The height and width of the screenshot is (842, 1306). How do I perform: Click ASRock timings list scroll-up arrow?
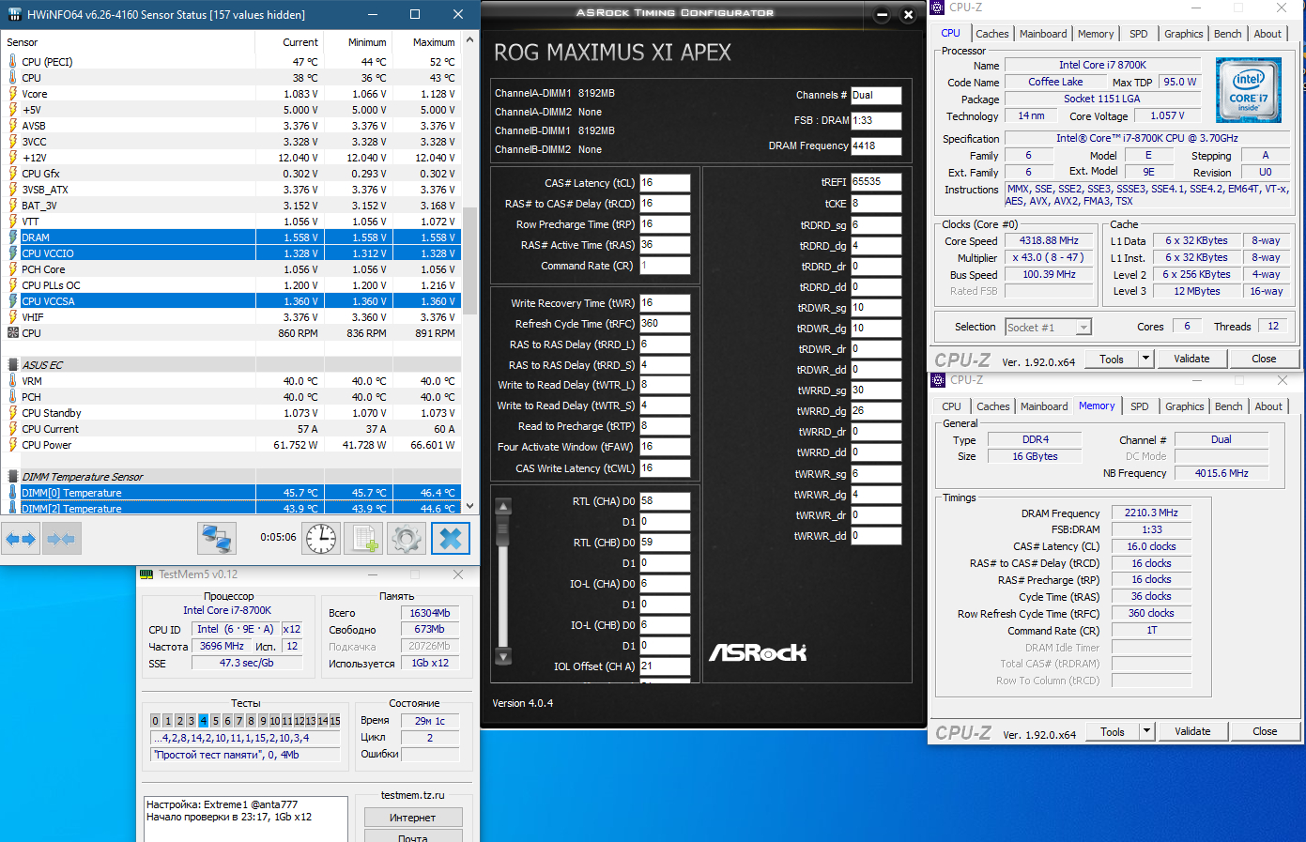tap(503, 507)
